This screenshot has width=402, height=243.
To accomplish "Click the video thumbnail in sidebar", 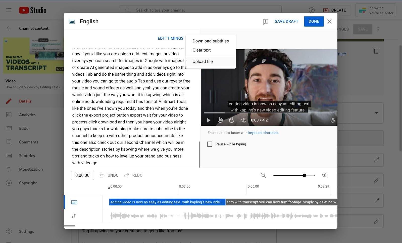I will [34, 56].
